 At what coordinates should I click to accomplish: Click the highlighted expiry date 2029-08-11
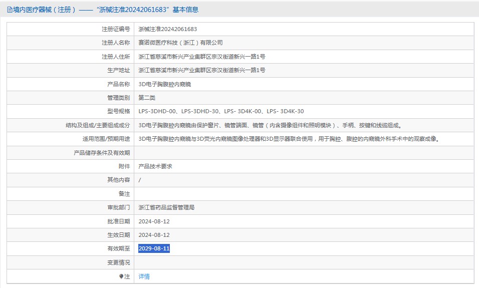[154, 248]
